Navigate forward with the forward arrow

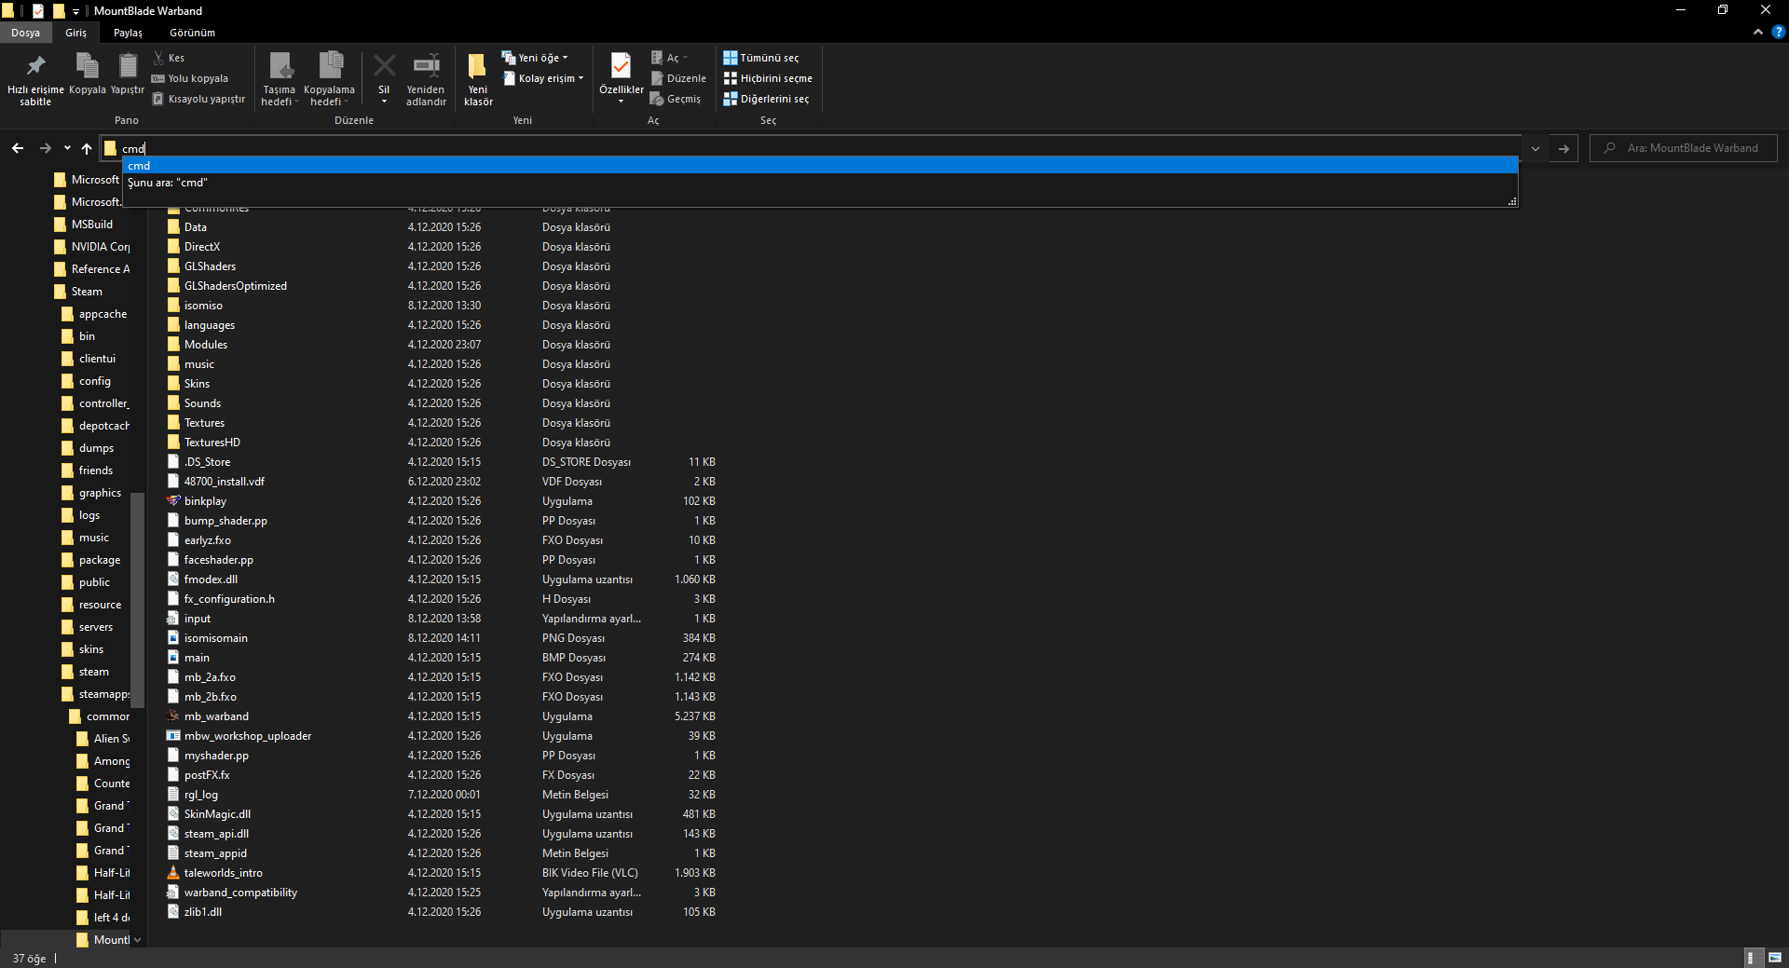coord(45,148)
